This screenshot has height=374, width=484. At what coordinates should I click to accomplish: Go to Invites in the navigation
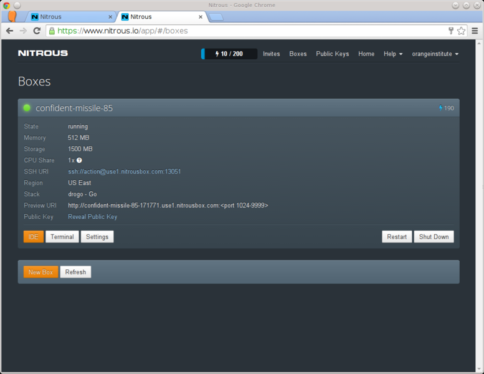[x=272, y=54]
